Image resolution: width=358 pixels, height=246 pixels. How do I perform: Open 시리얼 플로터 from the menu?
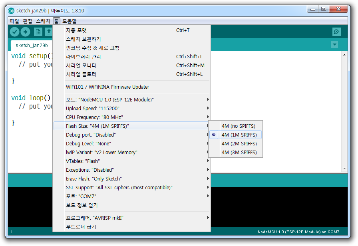[132, 74]
